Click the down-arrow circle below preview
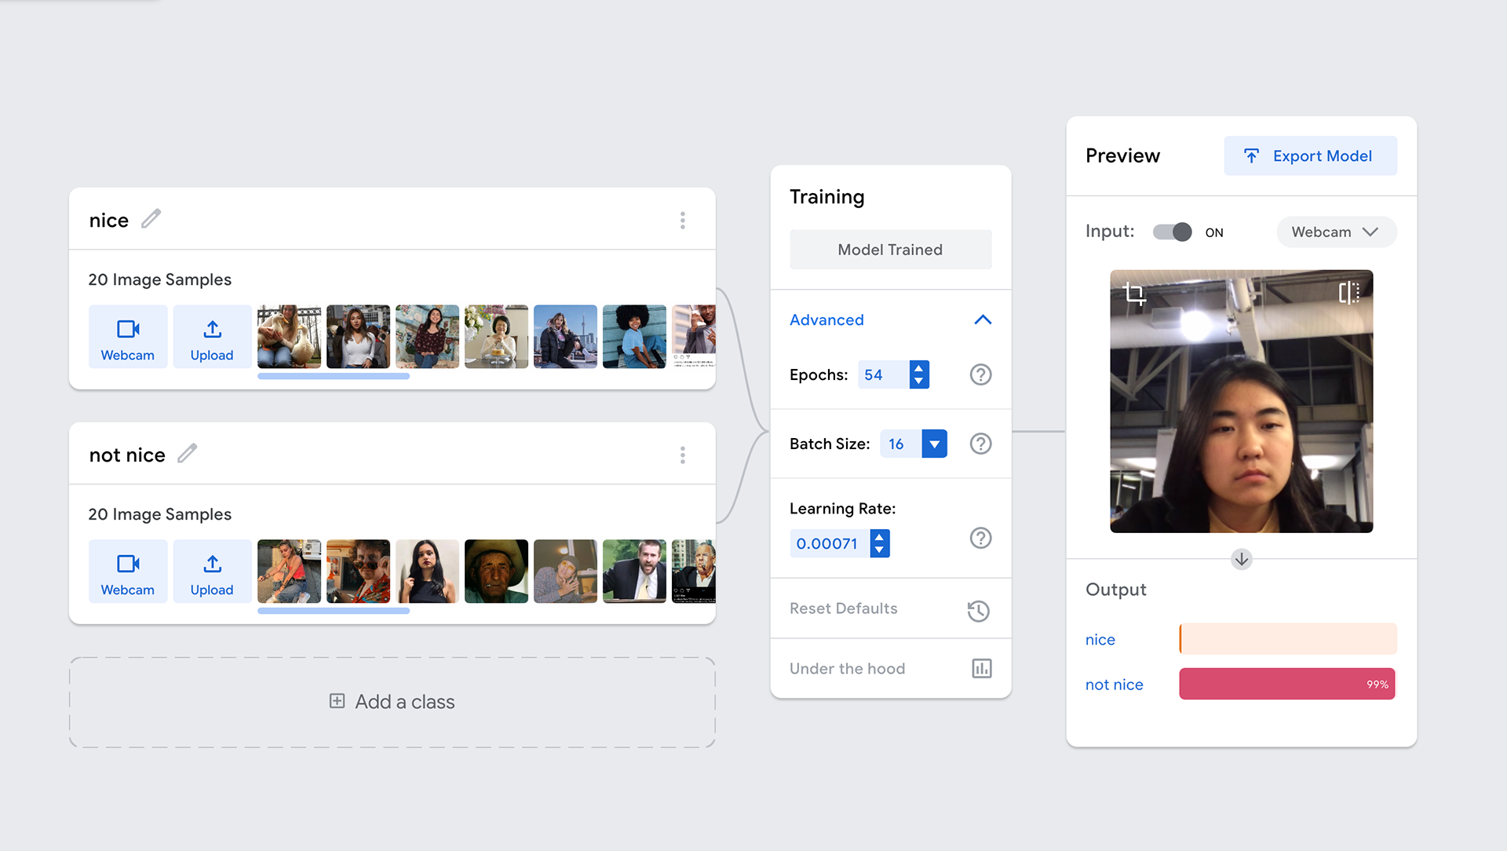 (1242, 559)
